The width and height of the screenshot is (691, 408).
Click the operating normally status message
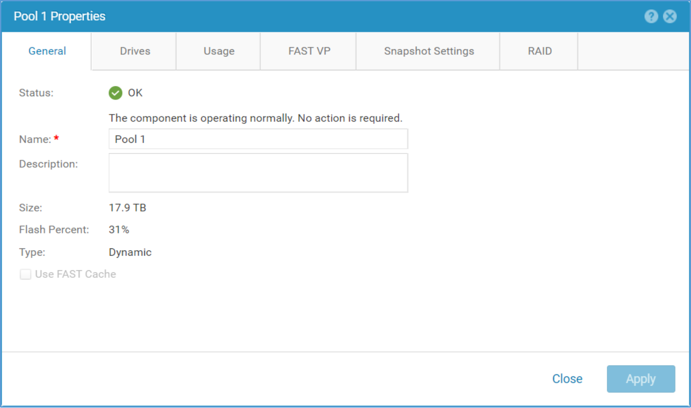pyautogui.click(x=256, y=118)
